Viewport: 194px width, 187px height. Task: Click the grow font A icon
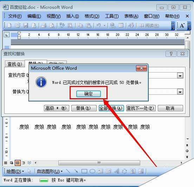point(182,26)
